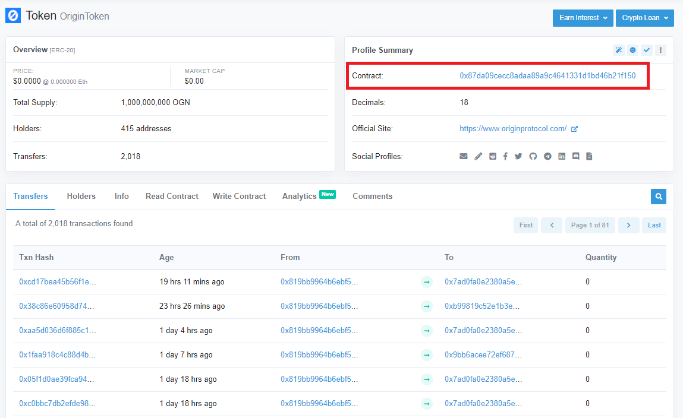Image resolution: width=683 pixels, height=418 pixels.
Task: Open the LinkedIn social profile icon
Action: point(562,156)
